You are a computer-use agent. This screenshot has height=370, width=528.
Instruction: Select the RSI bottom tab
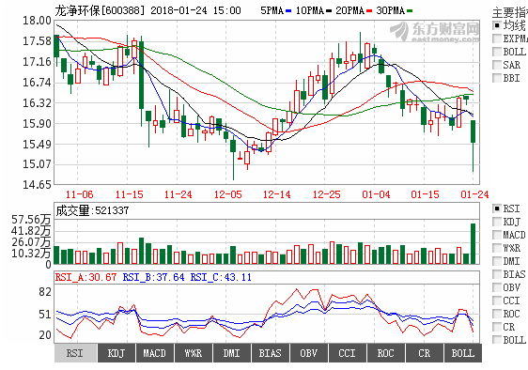point(75,353)
